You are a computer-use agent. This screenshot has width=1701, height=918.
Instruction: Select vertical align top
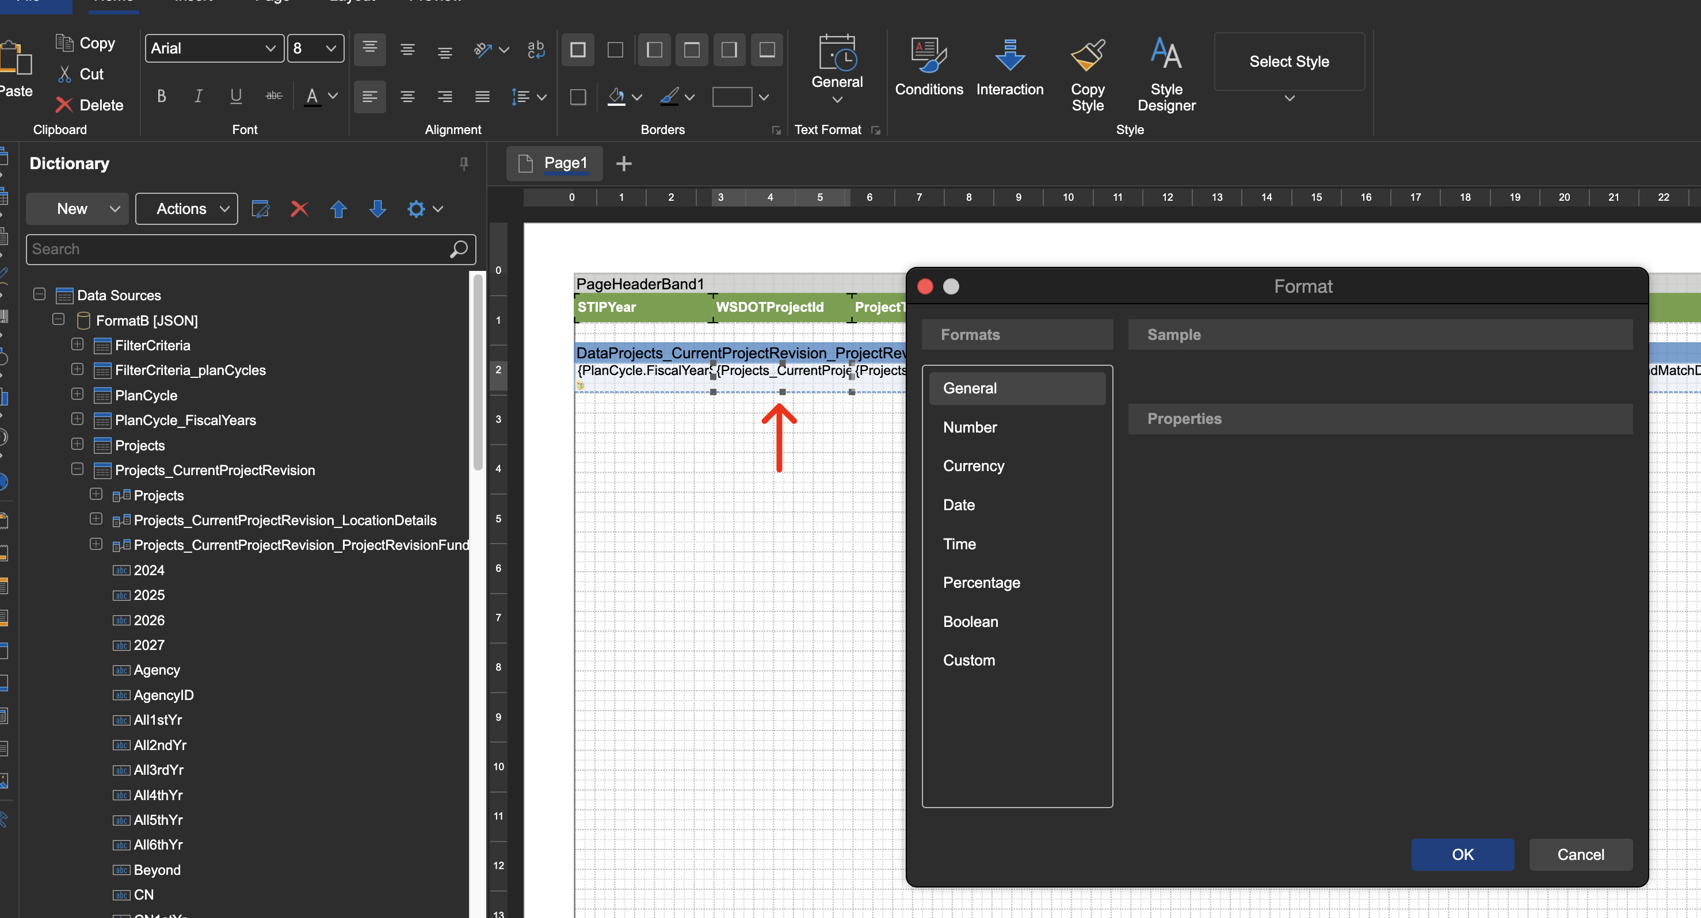(370, 49)
